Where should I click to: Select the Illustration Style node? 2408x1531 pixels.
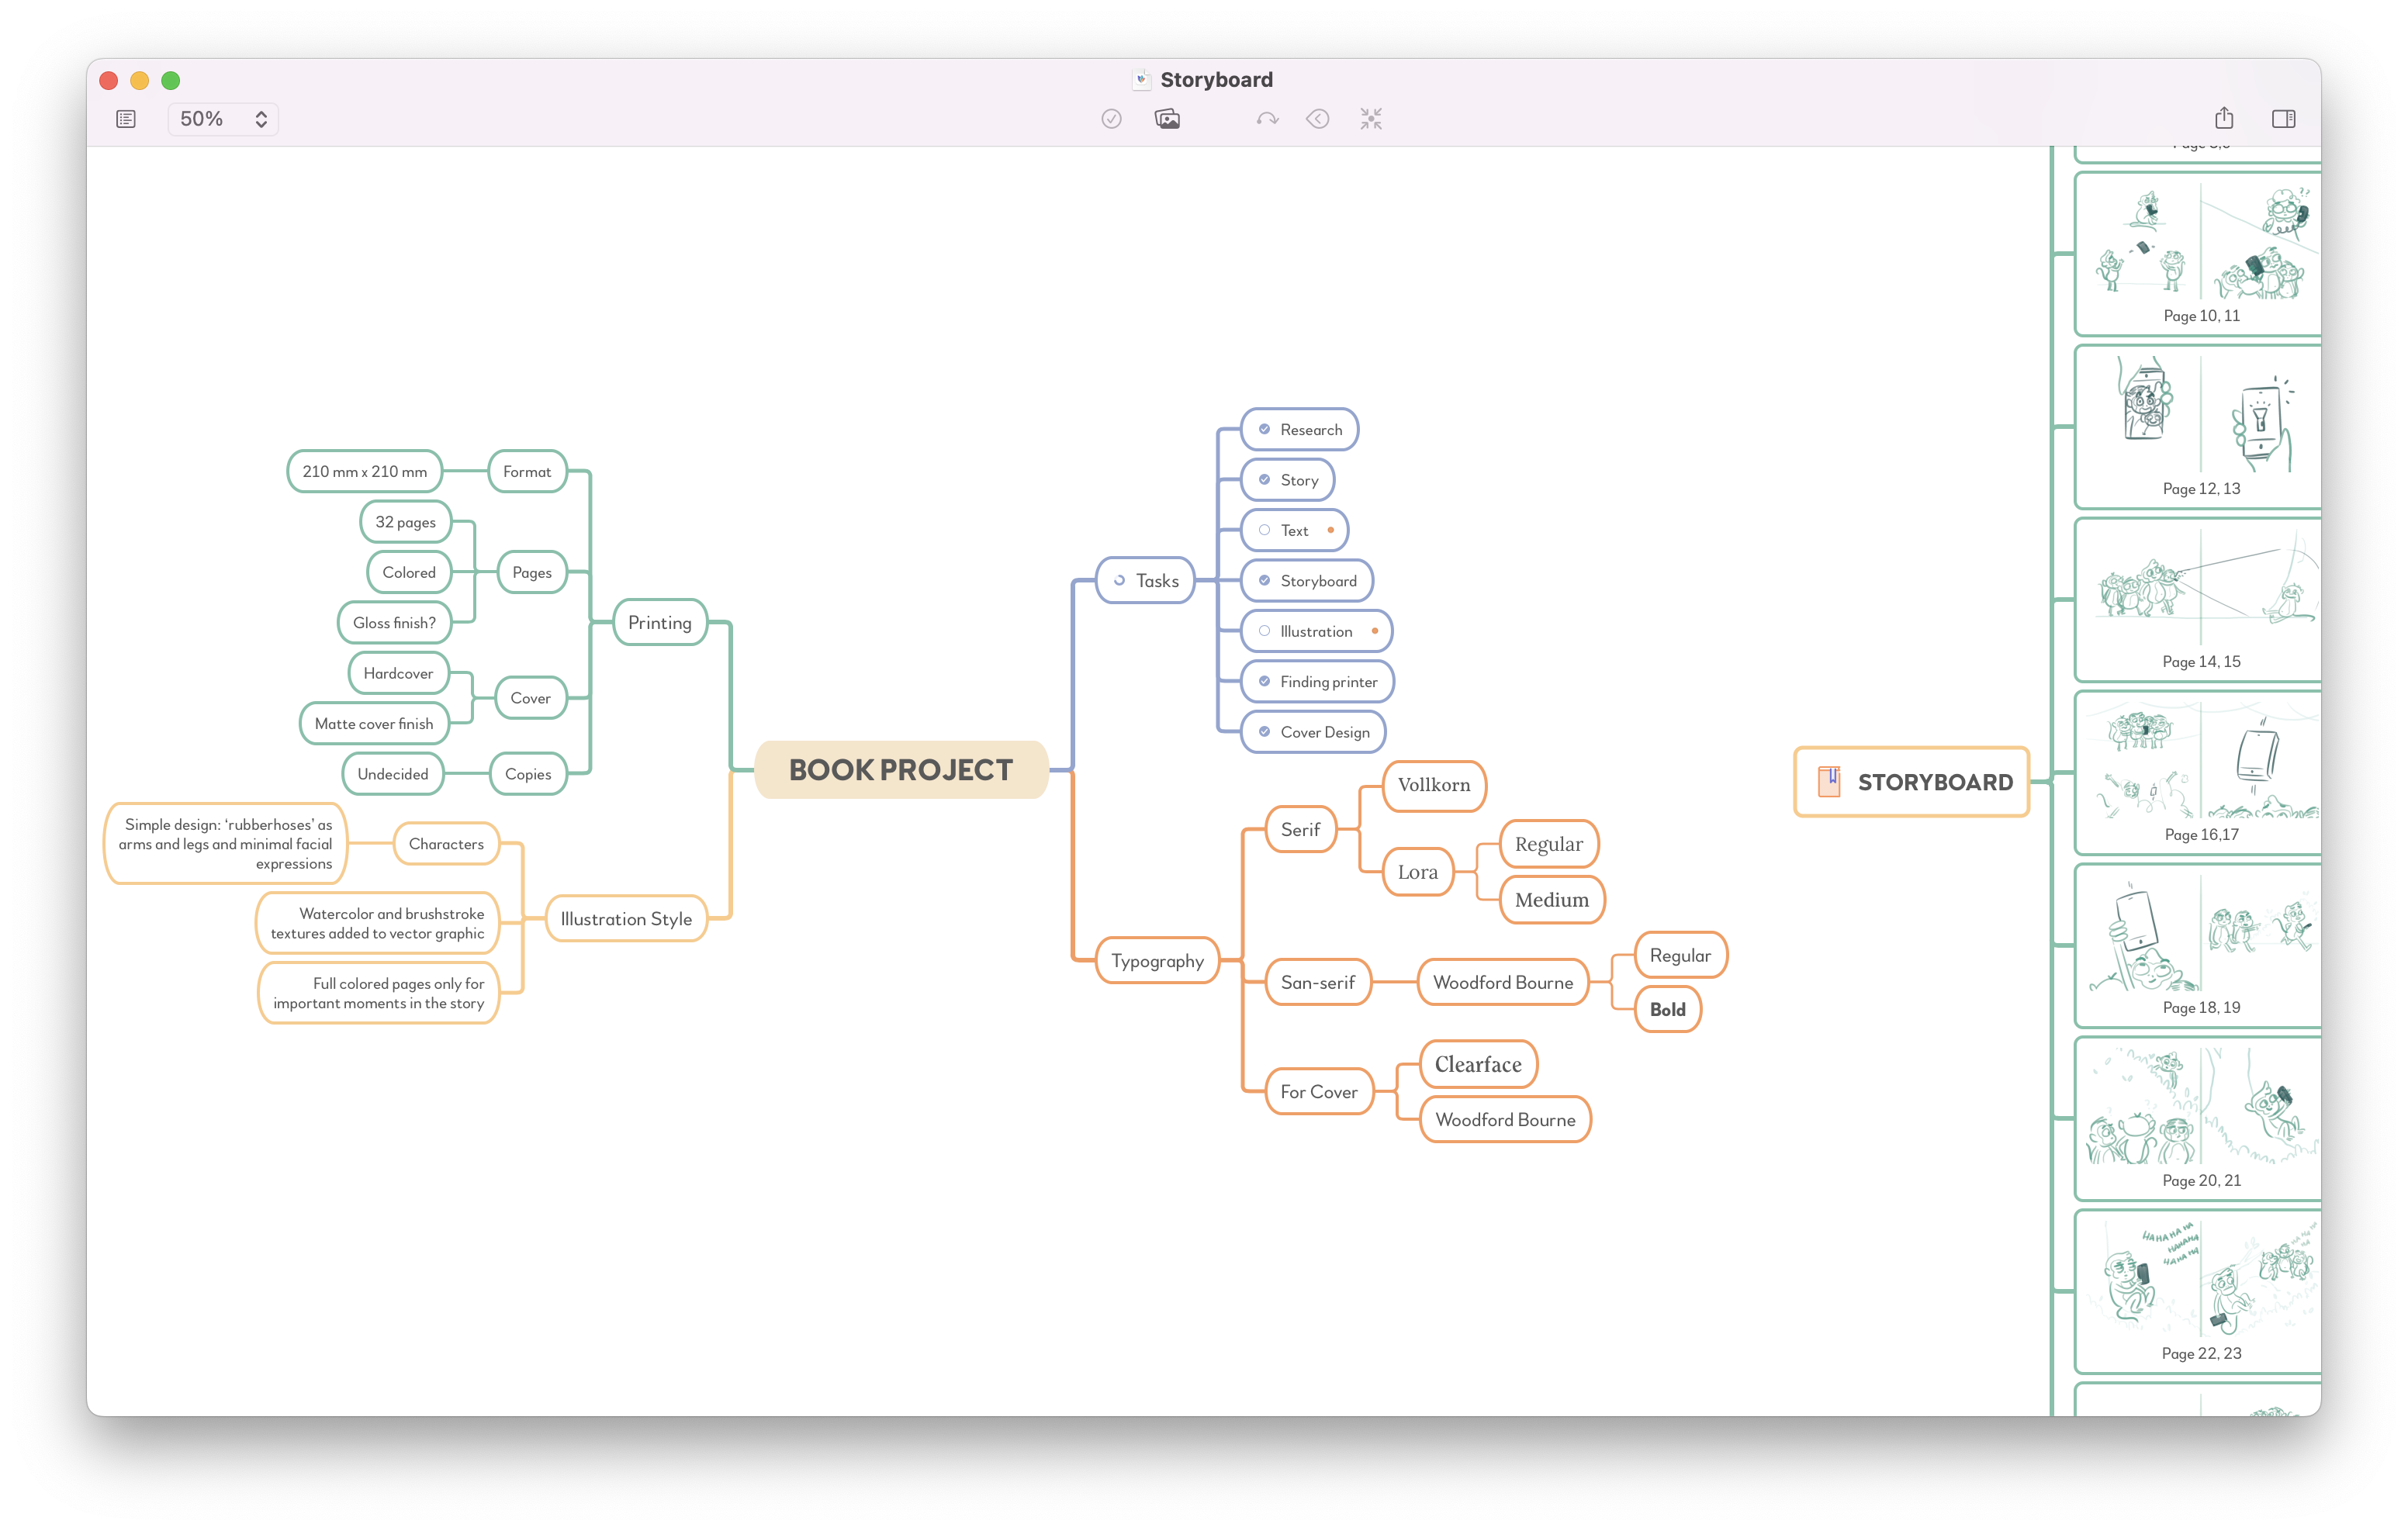tap(626, 918)
